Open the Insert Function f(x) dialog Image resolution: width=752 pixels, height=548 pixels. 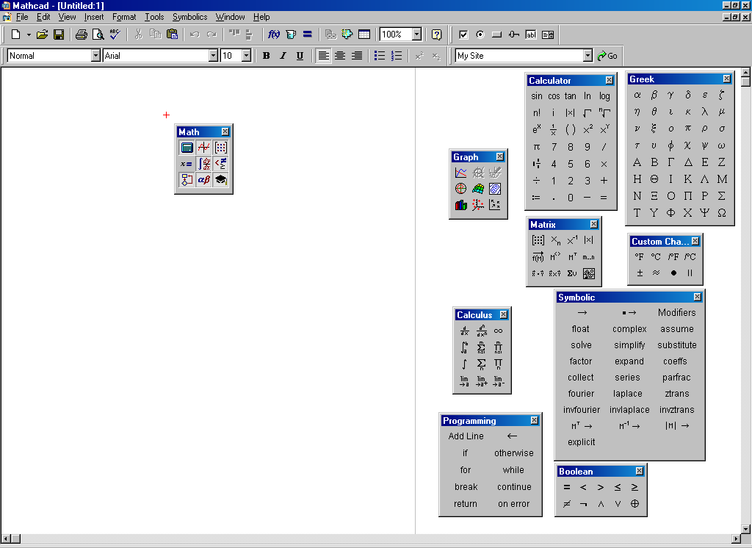pos(274,35)
